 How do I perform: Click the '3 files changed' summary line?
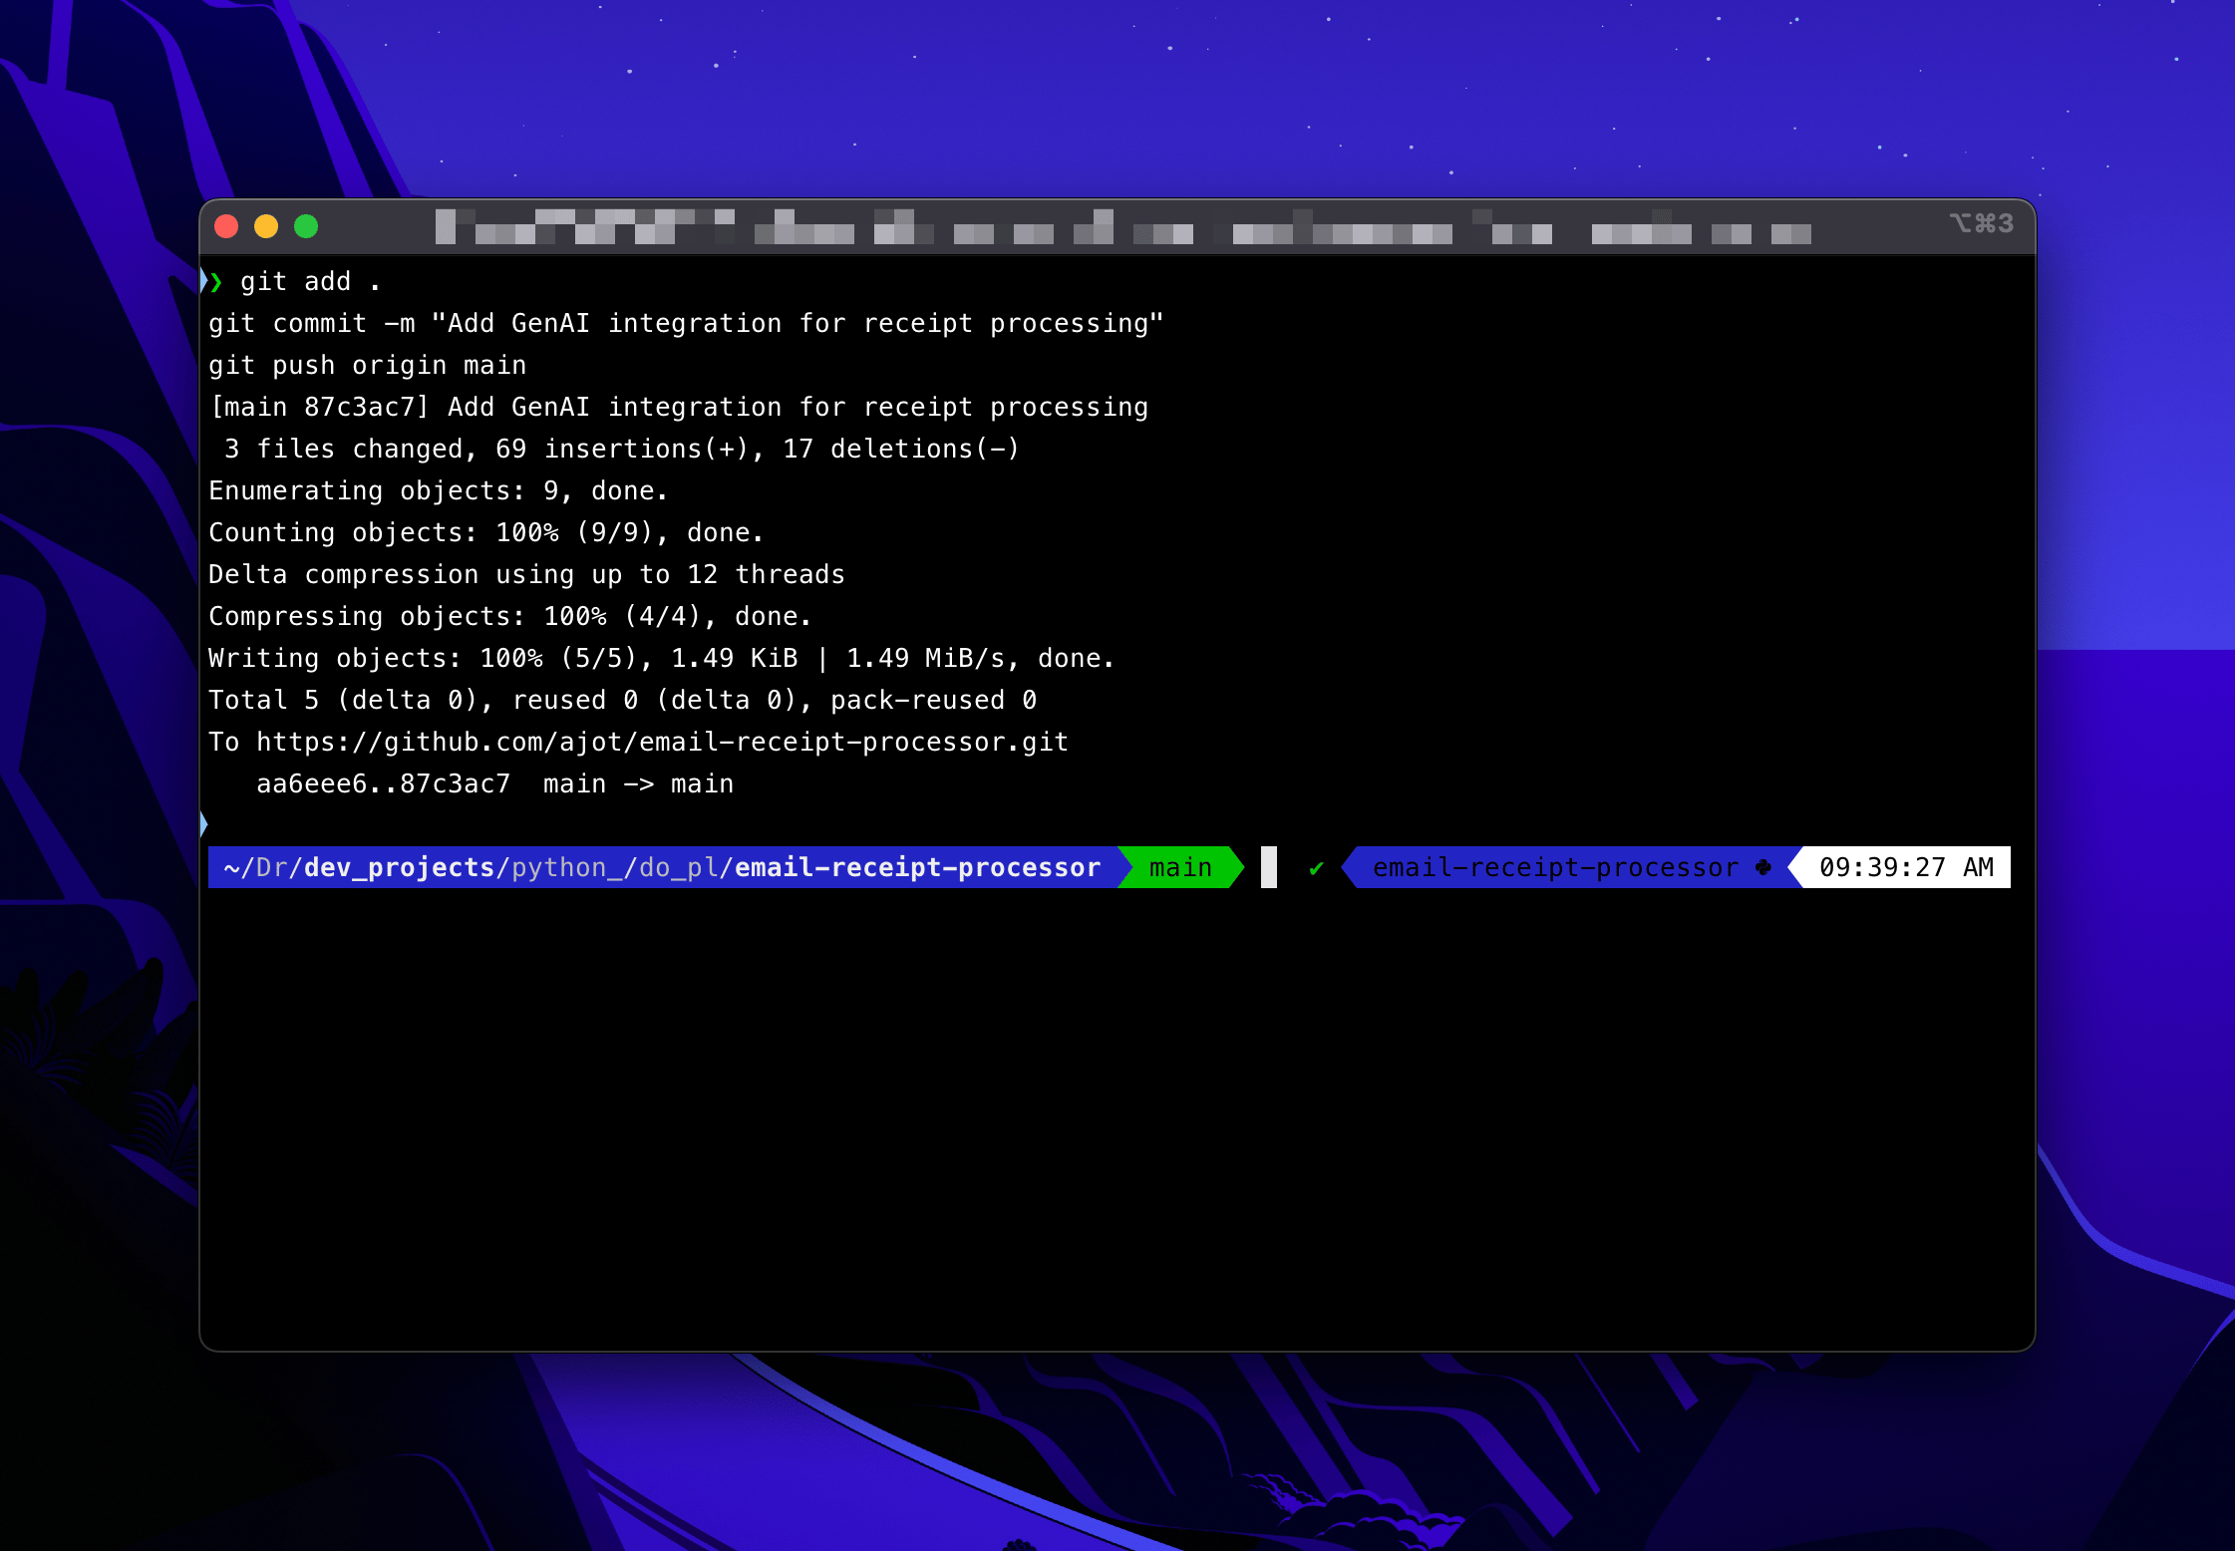point(622,450)
